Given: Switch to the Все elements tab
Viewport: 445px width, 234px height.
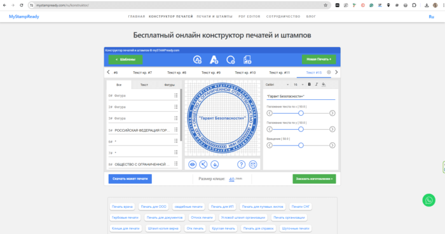Looking at the screenshot, I should pyautogui.click(x=119, y=85).
